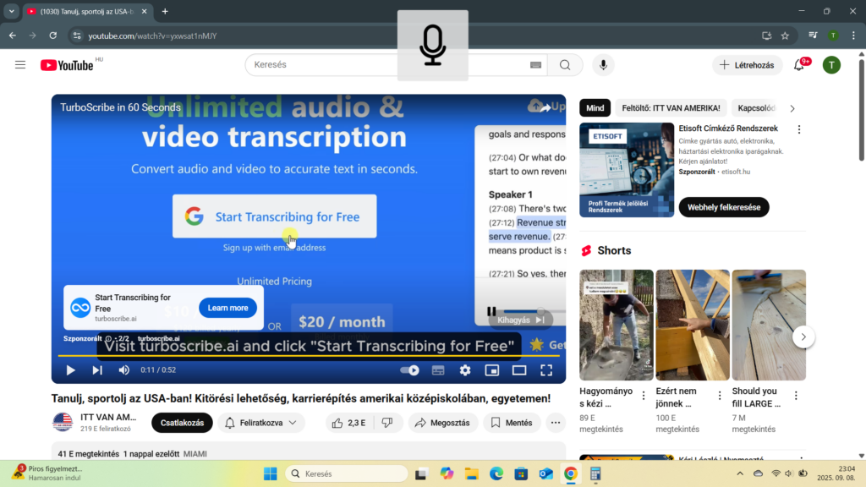Go back in the browser
The image size is (866, 487).
click(x=12, y=36)
